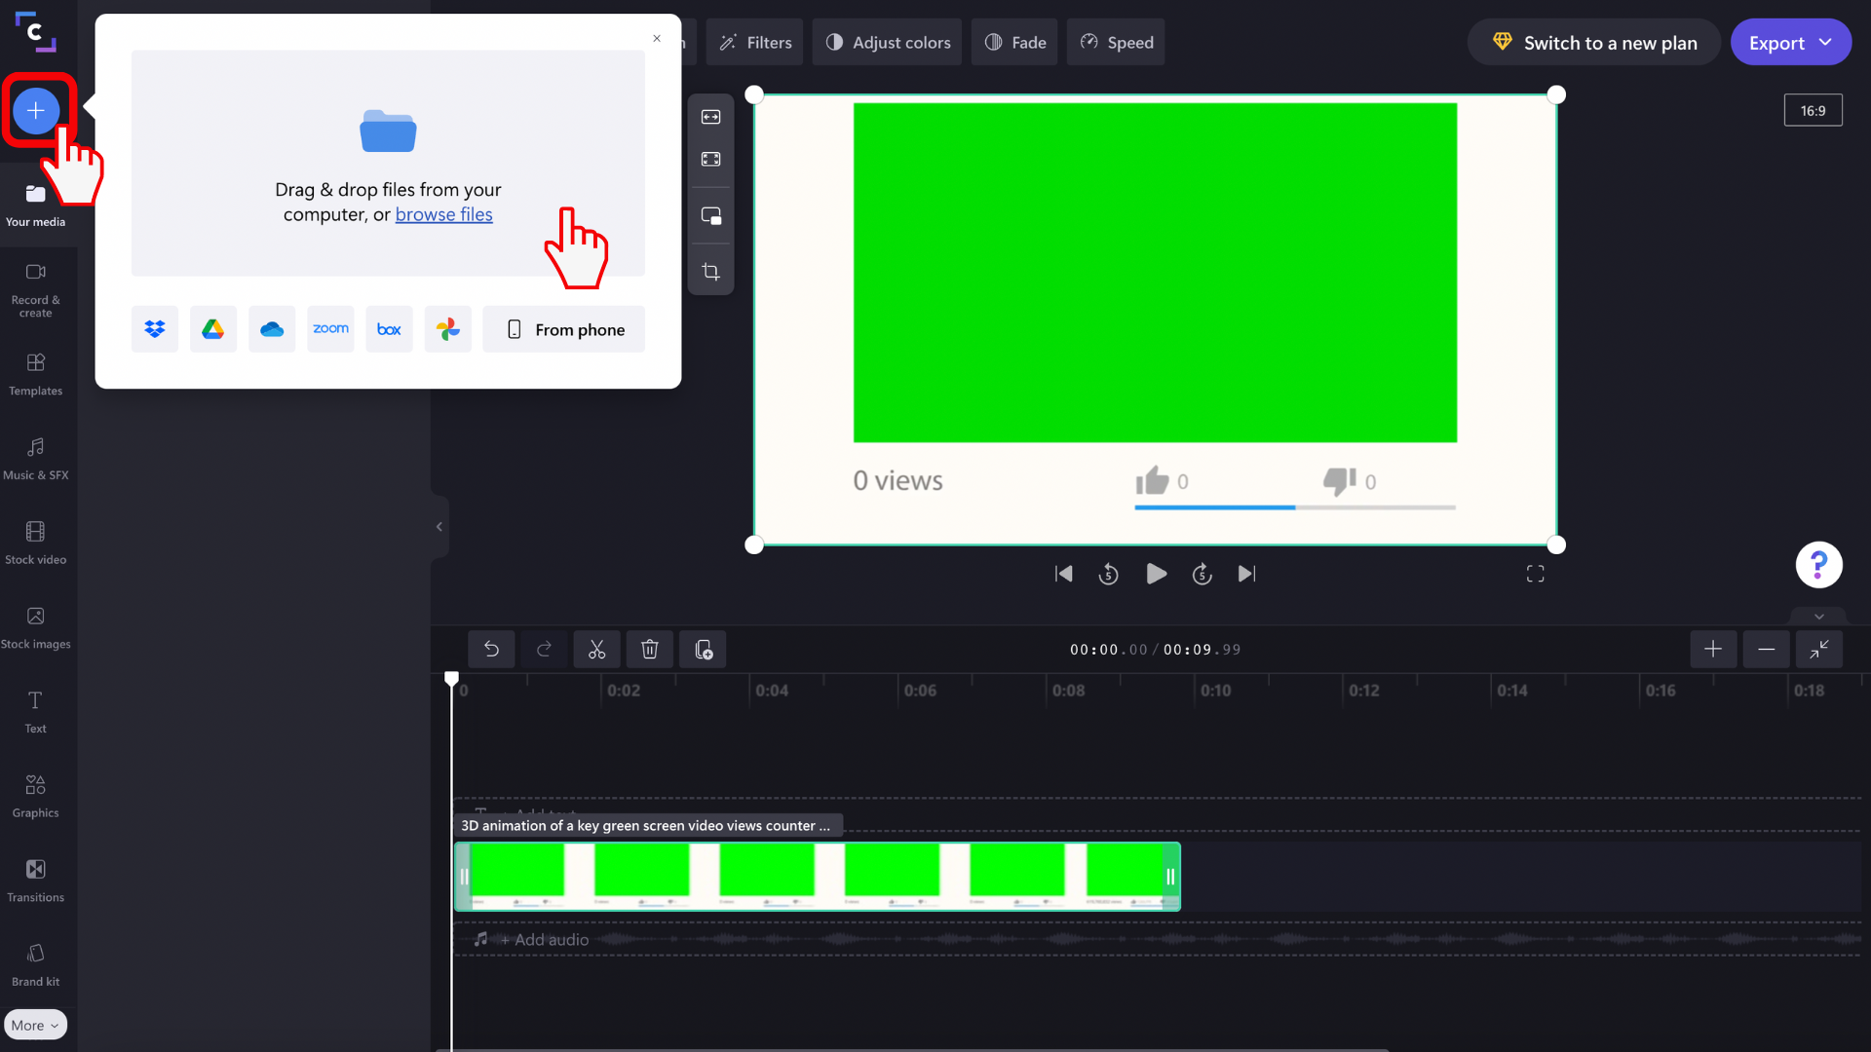Click Switch to a new plan
Screen dimensions: 1871x1052
1593,42
